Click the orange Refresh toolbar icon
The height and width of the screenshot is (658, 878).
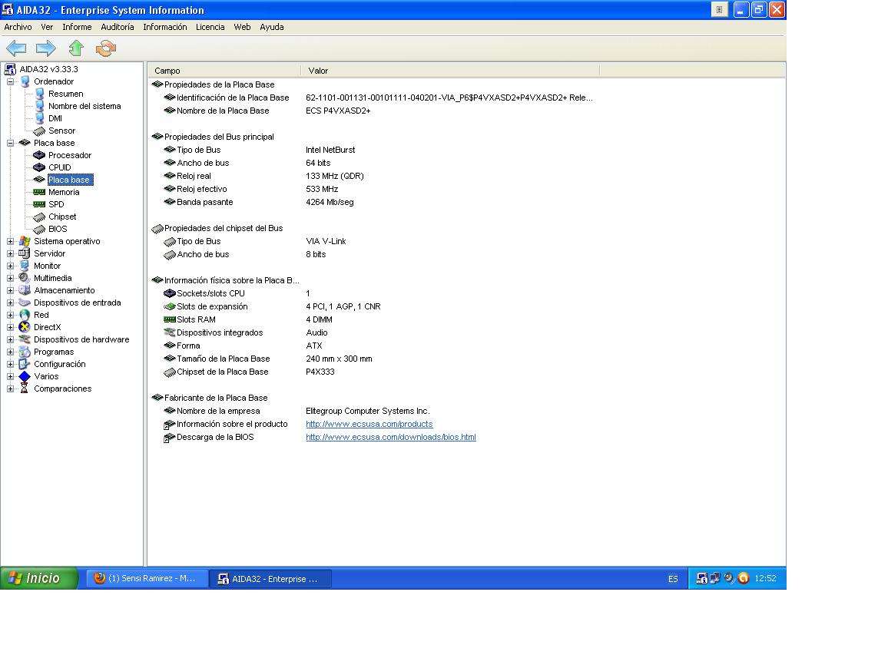click(x=106, y=48)
